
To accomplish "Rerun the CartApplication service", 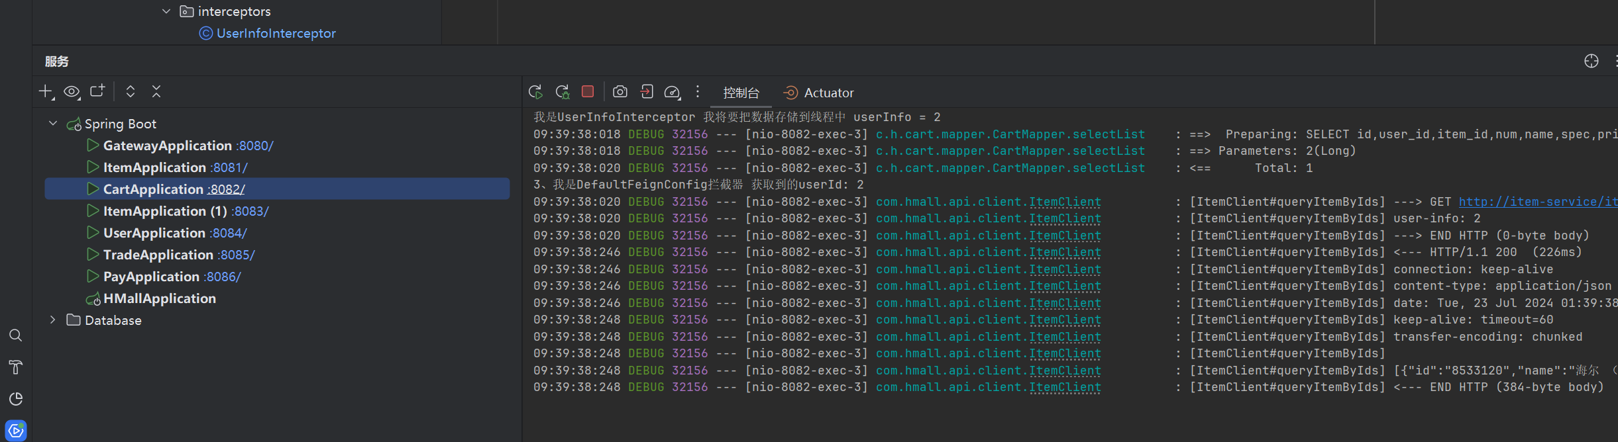I will [535, 92].
